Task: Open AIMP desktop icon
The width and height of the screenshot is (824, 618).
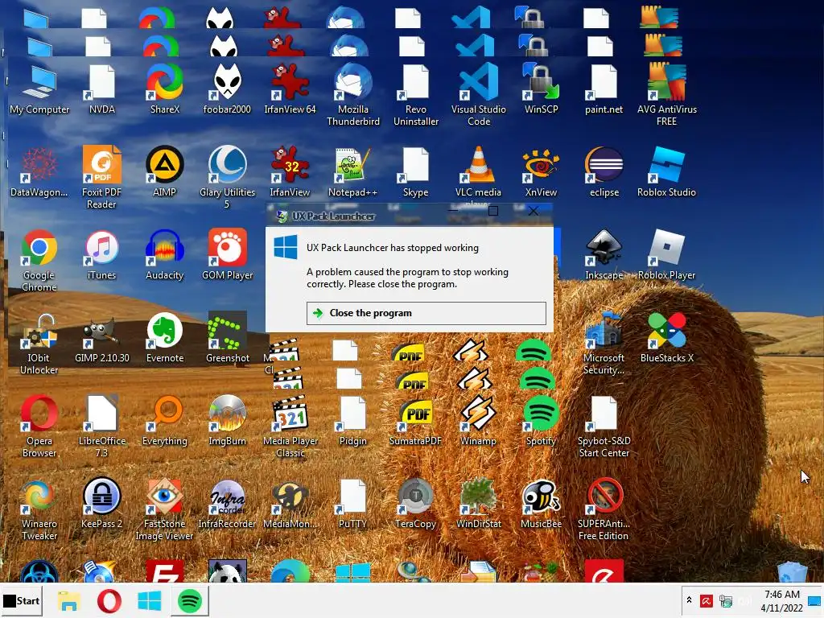Action: pyautogui.click(x=164, y=173)
